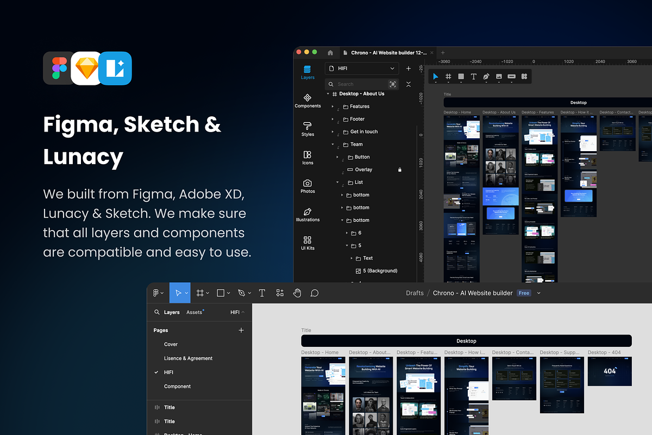The width and height of the screenshot is (652, 435).
Task: Add a new page in Figma Pages
Action: click(x=241, y=330)
